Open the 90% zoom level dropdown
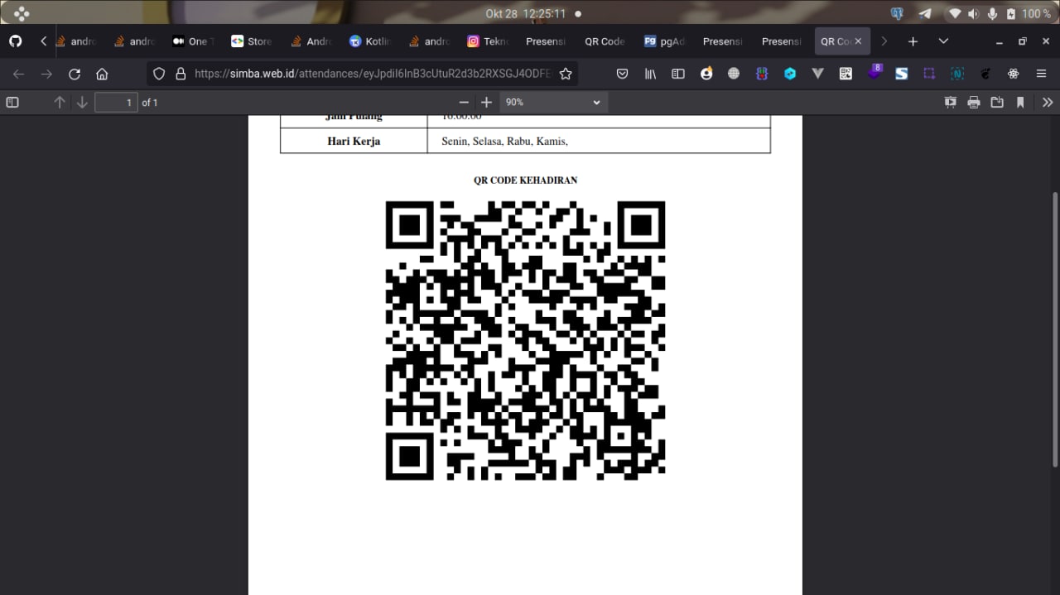 553,103
